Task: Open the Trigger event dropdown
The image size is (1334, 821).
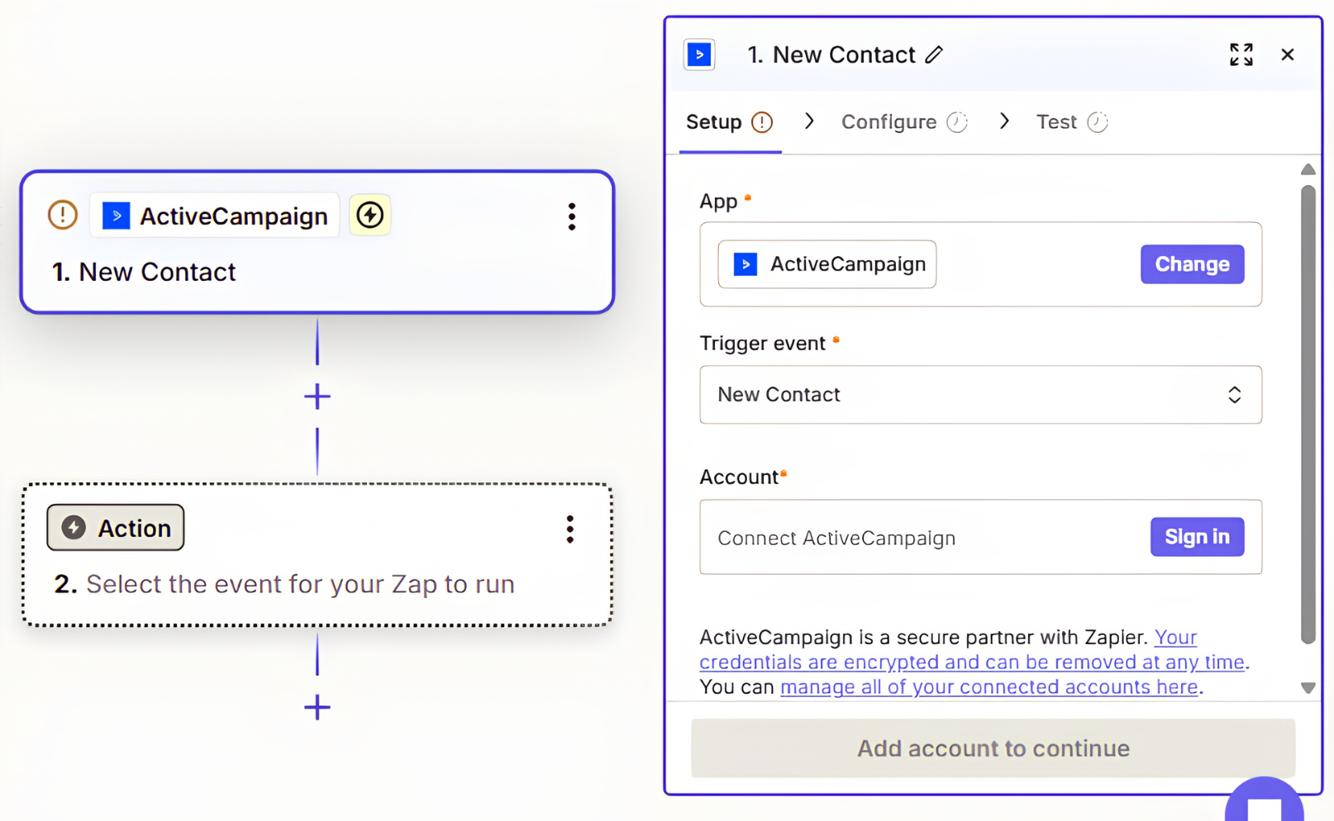Action: click(980, 395)
